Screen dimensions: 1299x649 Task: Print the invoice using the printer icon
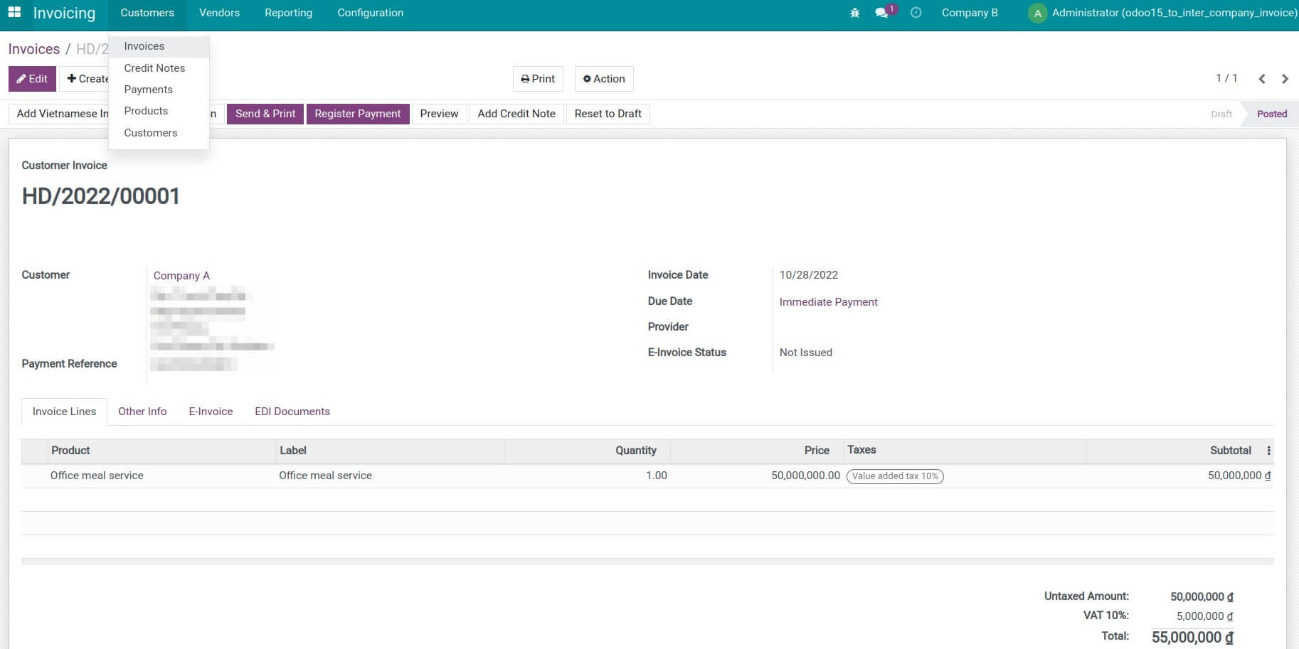tap(537, 78)
